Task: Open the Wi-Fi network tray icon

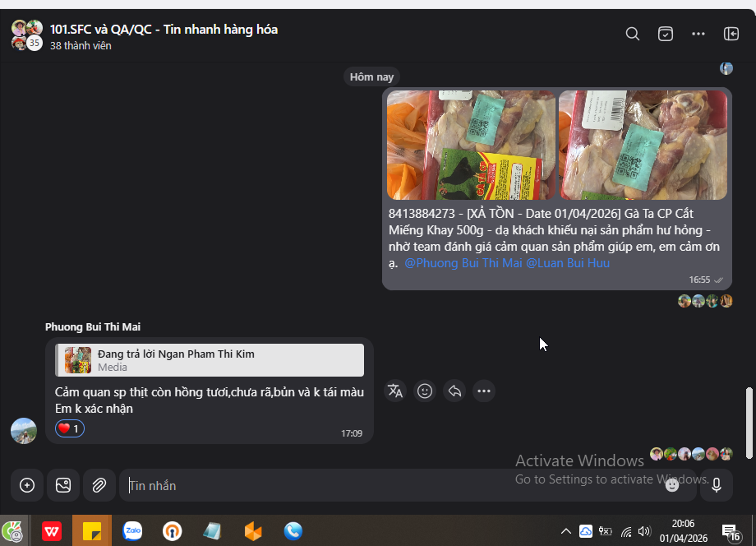Action: pos(626,531)
